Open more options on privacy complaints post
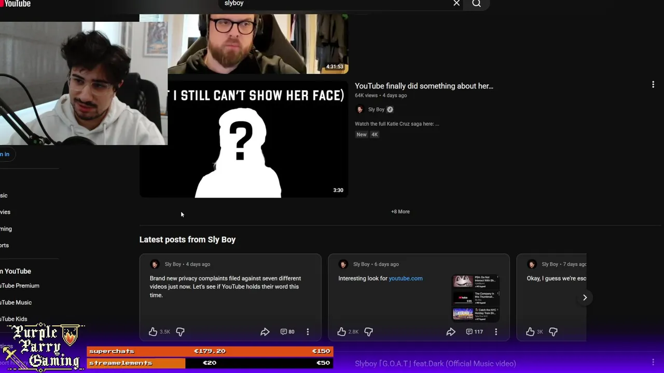 (x=308, y=332)
